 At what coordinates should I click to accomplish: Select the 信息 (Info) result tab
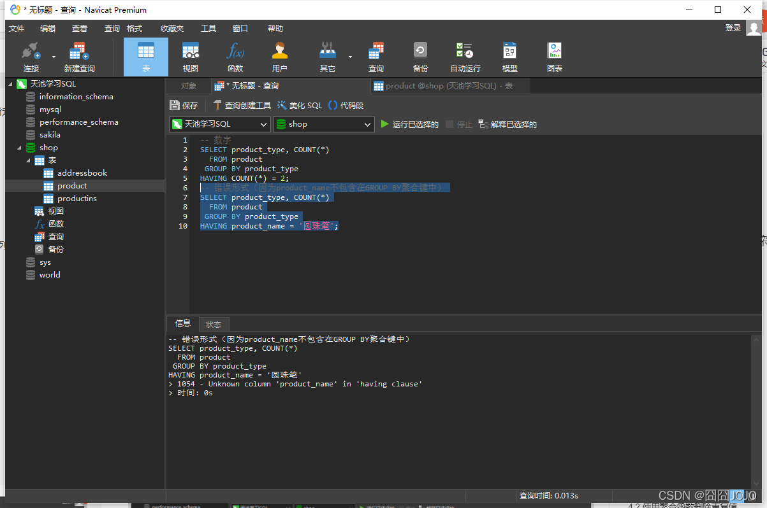pos(183,323)
